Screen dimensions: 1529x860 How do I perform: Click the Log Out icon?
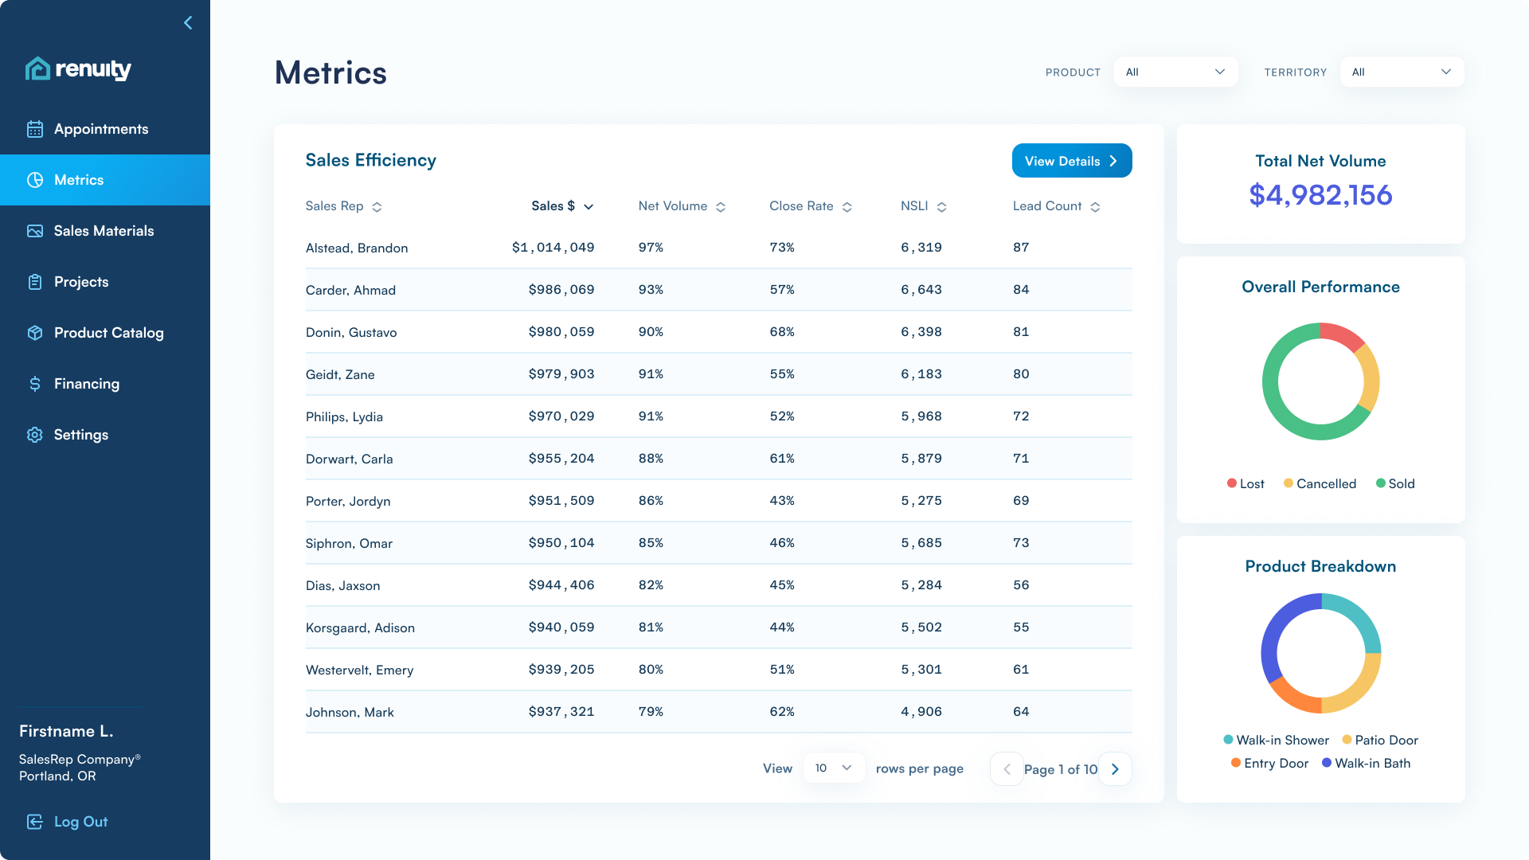[35, 822]
